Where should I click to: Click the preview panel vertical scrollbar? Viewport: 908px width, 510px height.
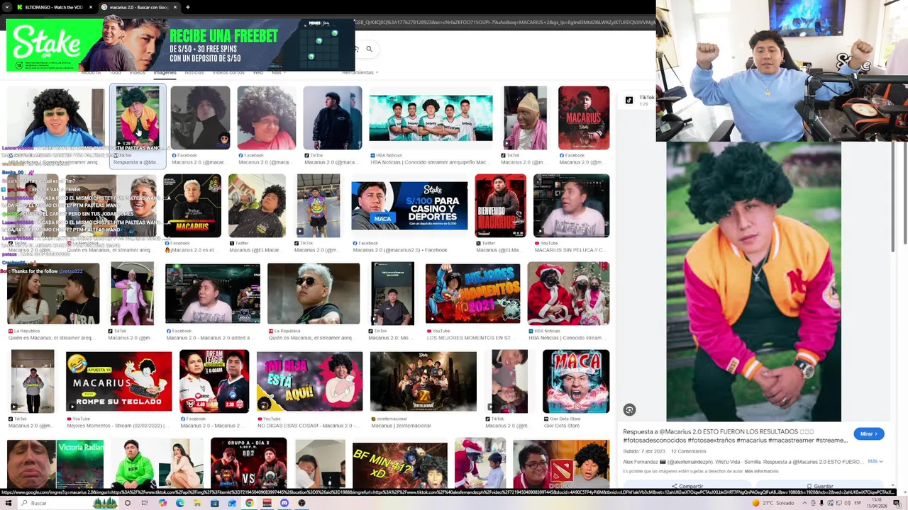pos(893,198)
